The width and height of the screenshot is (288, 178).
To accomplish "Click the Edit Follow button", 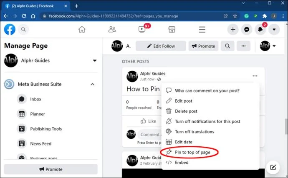I will coord(161,46).
